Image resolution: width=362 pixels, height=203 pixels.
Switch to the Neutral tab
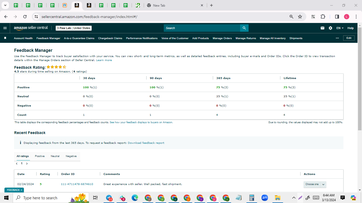coord(55,156)
